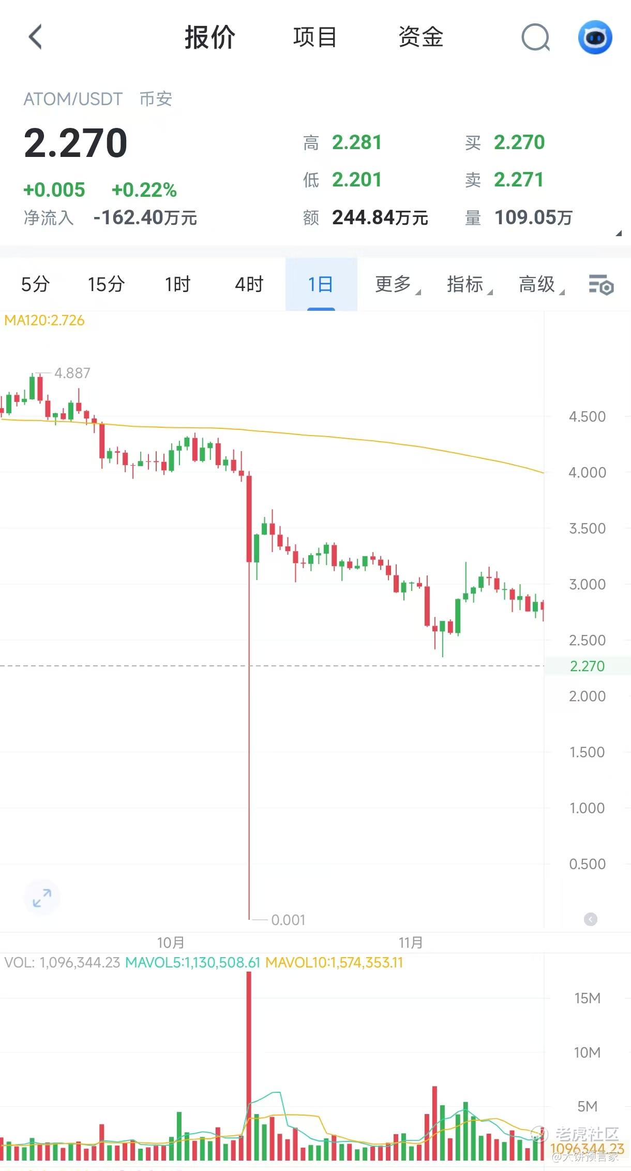Select the 4时 timeframe
This screenshot has height=1171, width=631.
249,284
